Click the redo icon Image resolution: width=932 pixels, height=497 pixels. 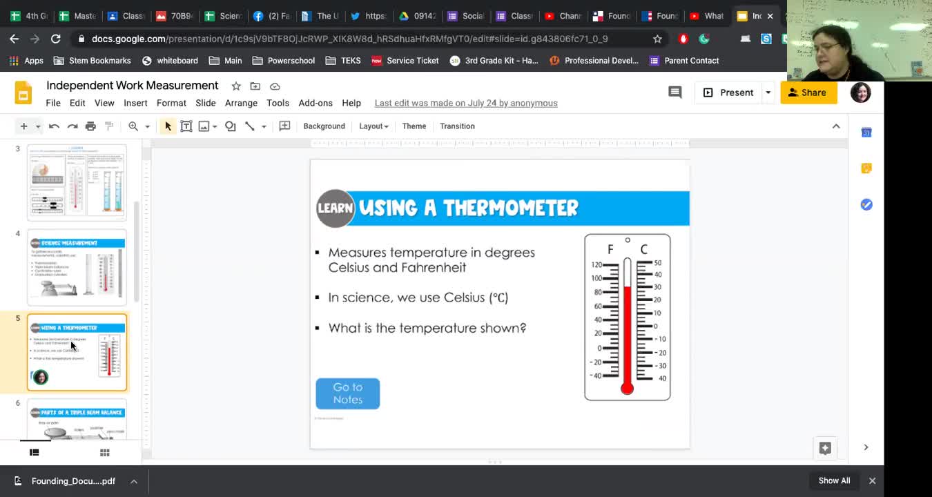pyautogui.click(x=72, y=126)
